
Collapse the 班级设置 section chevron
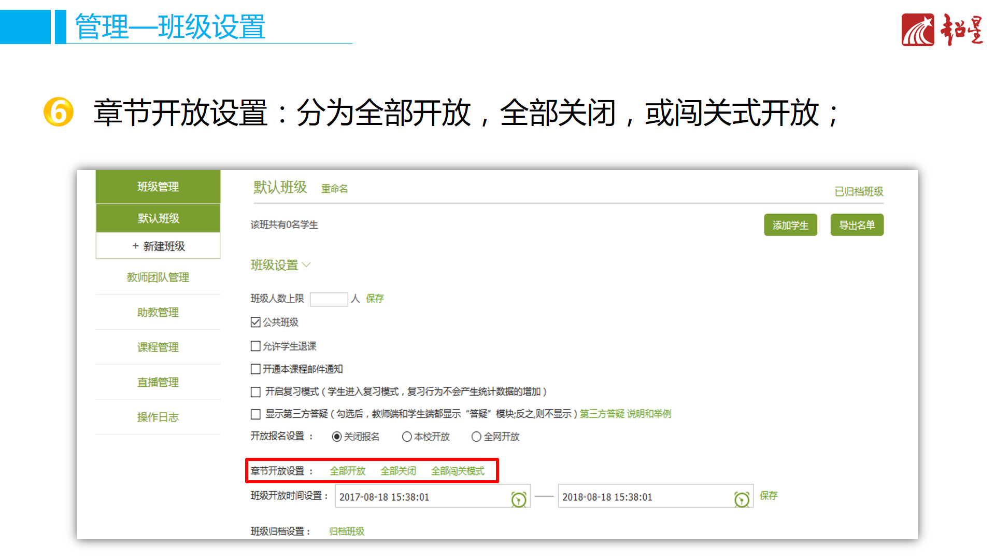306,265
